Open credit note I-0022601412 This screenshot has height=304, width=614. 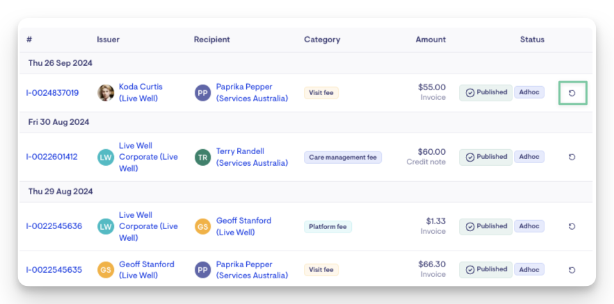click(x=52, y=157)
